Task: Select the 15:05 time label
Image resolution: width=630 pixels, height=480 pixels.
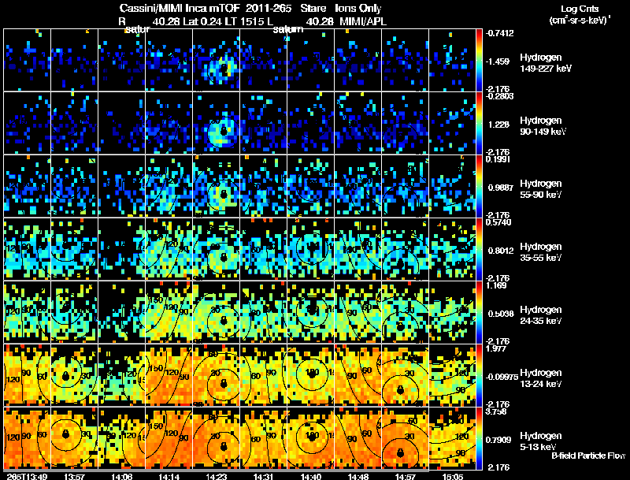Action: click(x=452, y=476)
